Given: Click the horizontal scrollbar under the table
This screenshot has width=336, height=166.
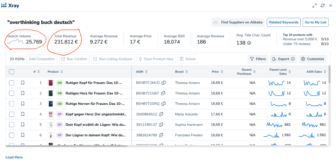Looking at the screenshot, I should tap(66, 146).
